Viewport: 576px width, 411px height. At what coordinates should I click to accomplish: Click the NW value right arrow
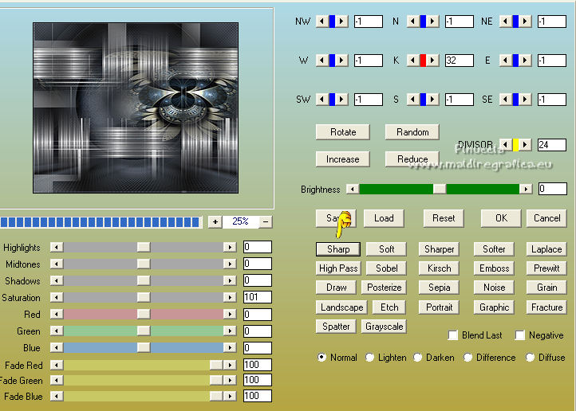342,22
